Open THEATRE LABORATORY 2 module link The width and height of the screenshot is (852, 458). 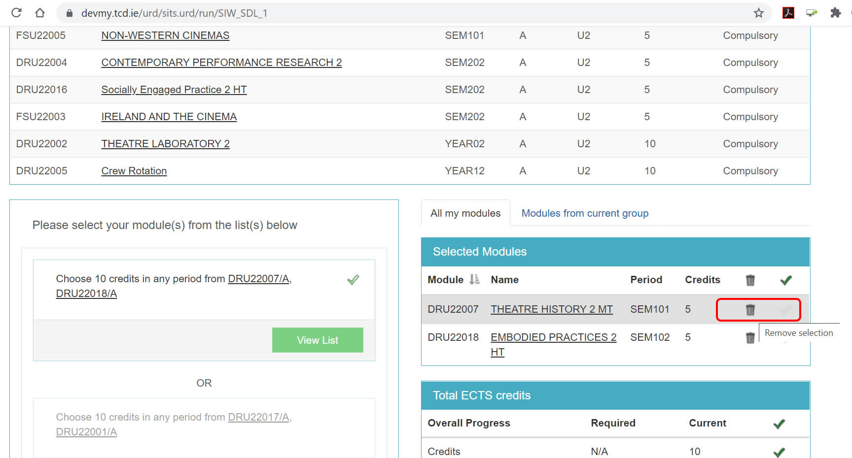tap(165, 144)
